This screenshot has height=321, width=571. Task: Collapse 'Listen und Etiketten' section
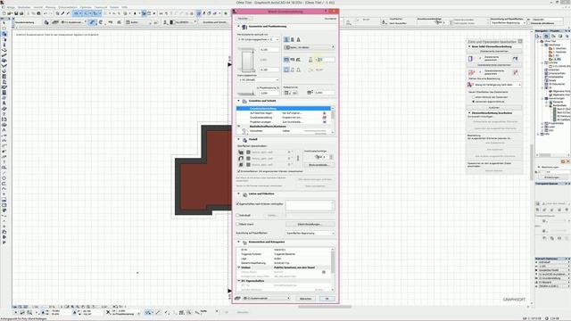click(239, 193)
